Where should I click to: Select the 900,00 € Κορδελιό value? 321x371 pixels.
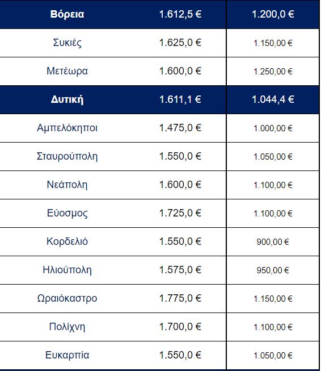[x=273, y=242]
